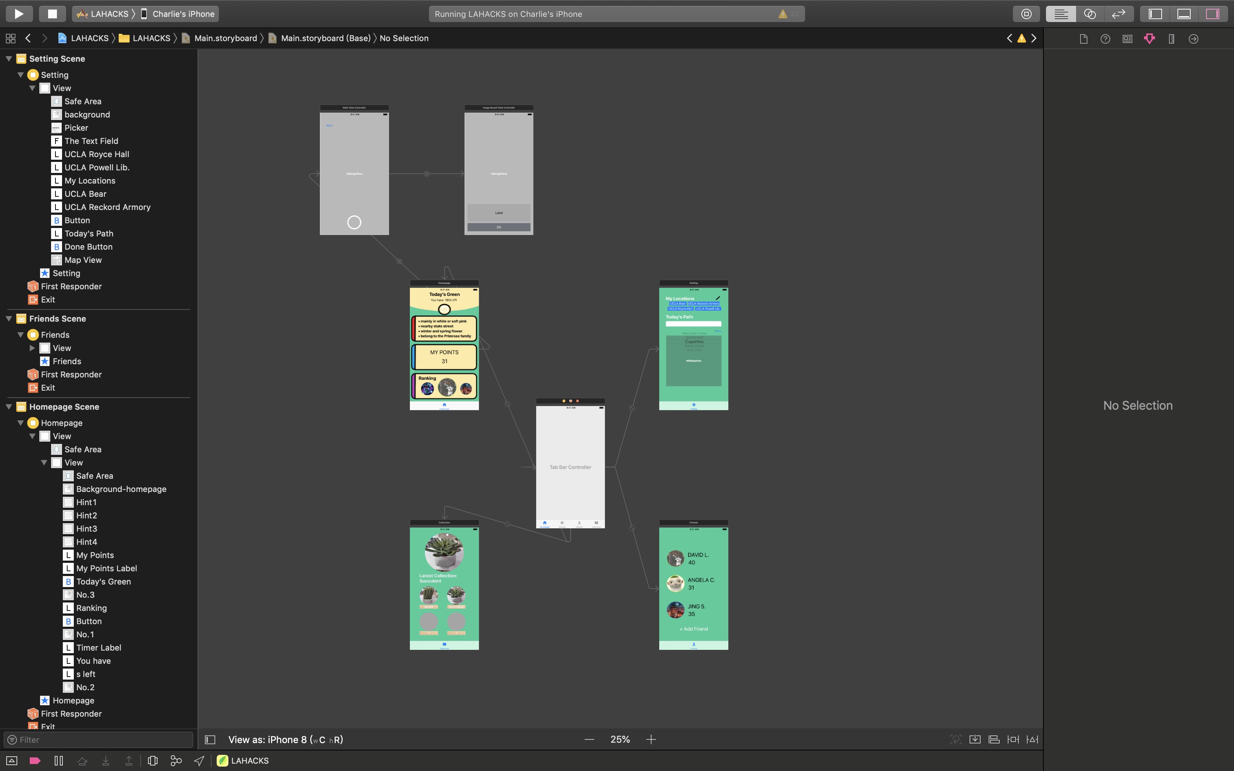Click the Filter field in outline

tap(102, 739)
